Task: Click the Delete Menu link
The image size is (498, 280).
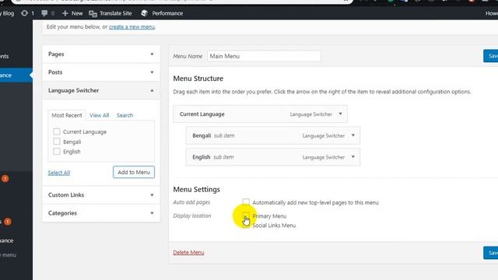Action: tap(188, 252)
